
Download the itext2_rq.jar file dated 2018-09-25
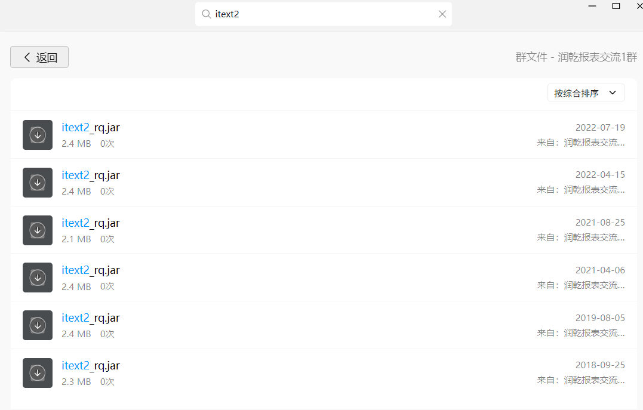(38, 373)
